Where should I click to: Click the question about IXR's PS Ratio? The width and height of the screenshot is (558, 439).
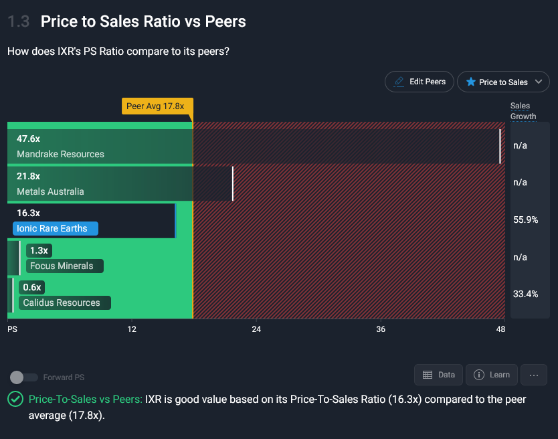click(118, 52)
